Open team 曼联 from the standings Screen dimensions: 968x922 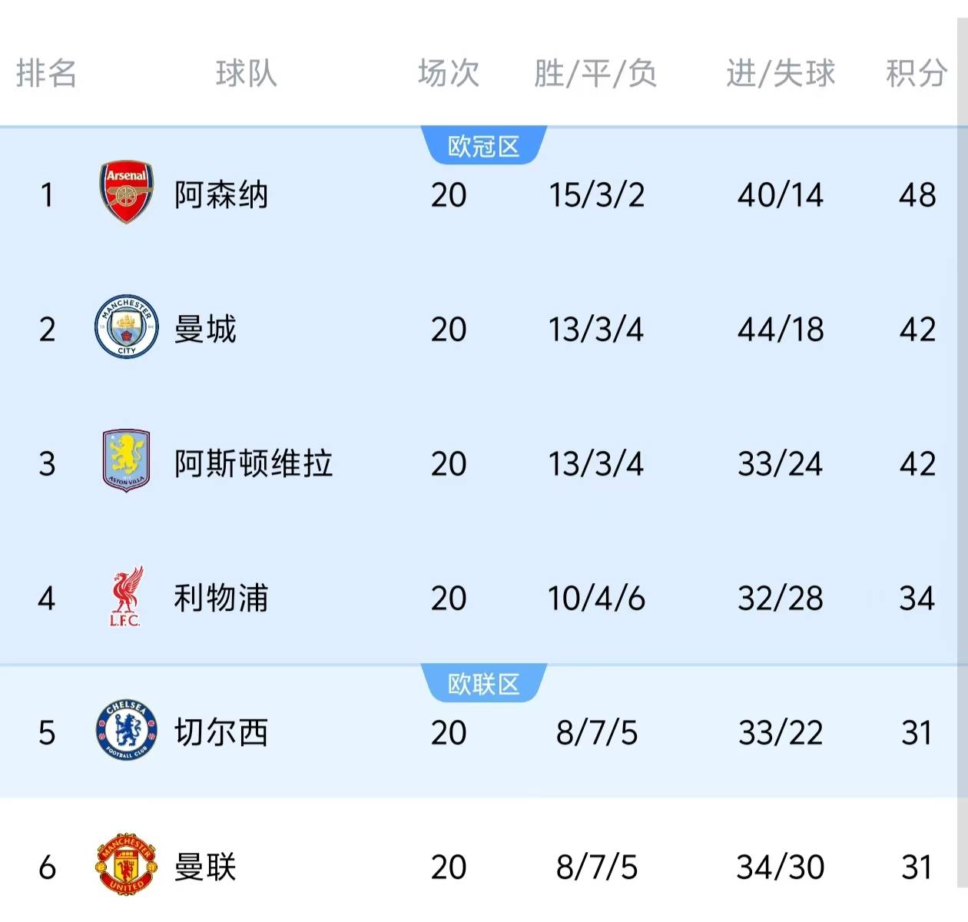click(x=205, y=867)
